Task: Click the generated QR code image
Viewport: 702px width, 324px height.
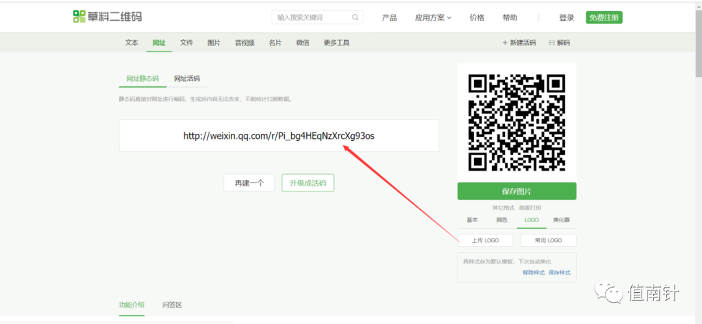Action: click(x=517, y=123)
